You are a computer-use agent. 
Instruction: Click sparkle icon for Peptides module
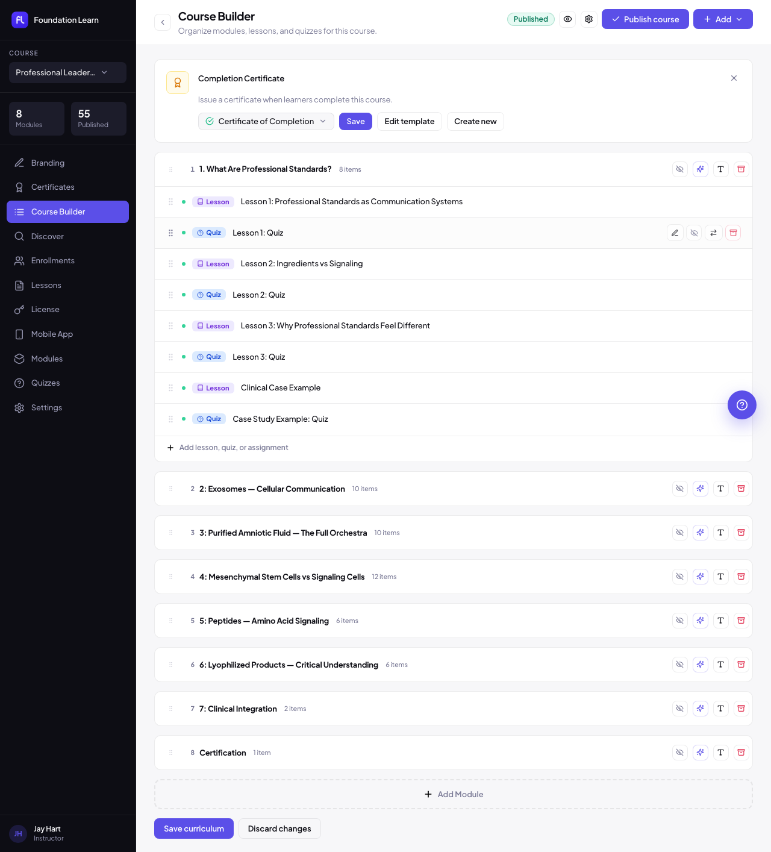tap(701, 621)
